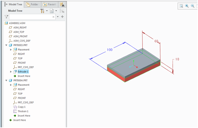The width and height of the screenshot is (198, 128).
Task: Switch to the Favorites tab
Action: coord(50,5)
